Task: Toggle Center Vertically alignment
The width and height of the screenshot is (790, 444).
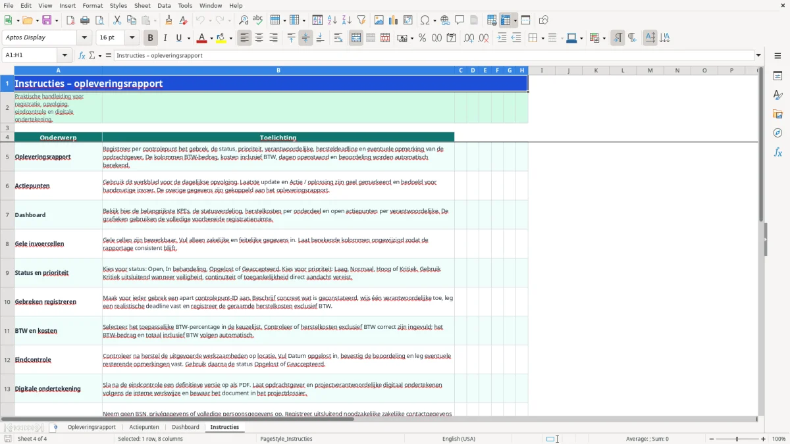Action: point(305,38)
